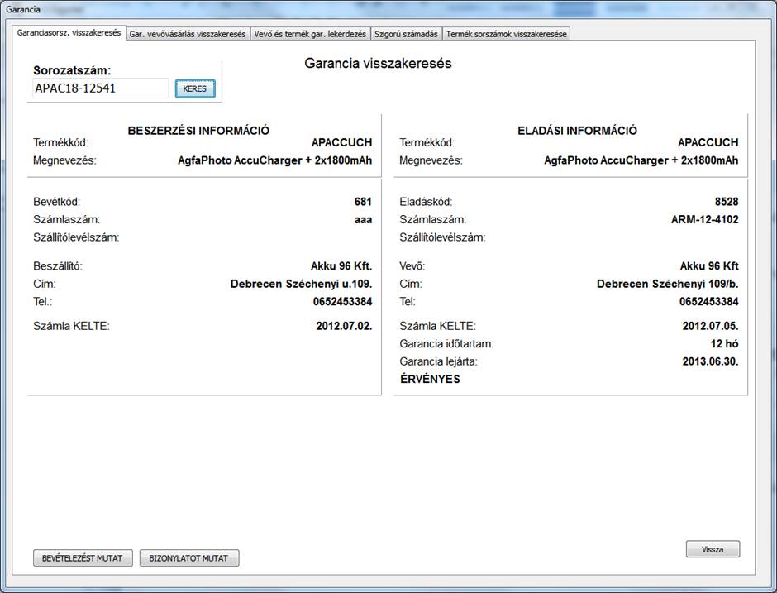Open Vevő és termék gar. lekérdezés tab

pos(309,34)
